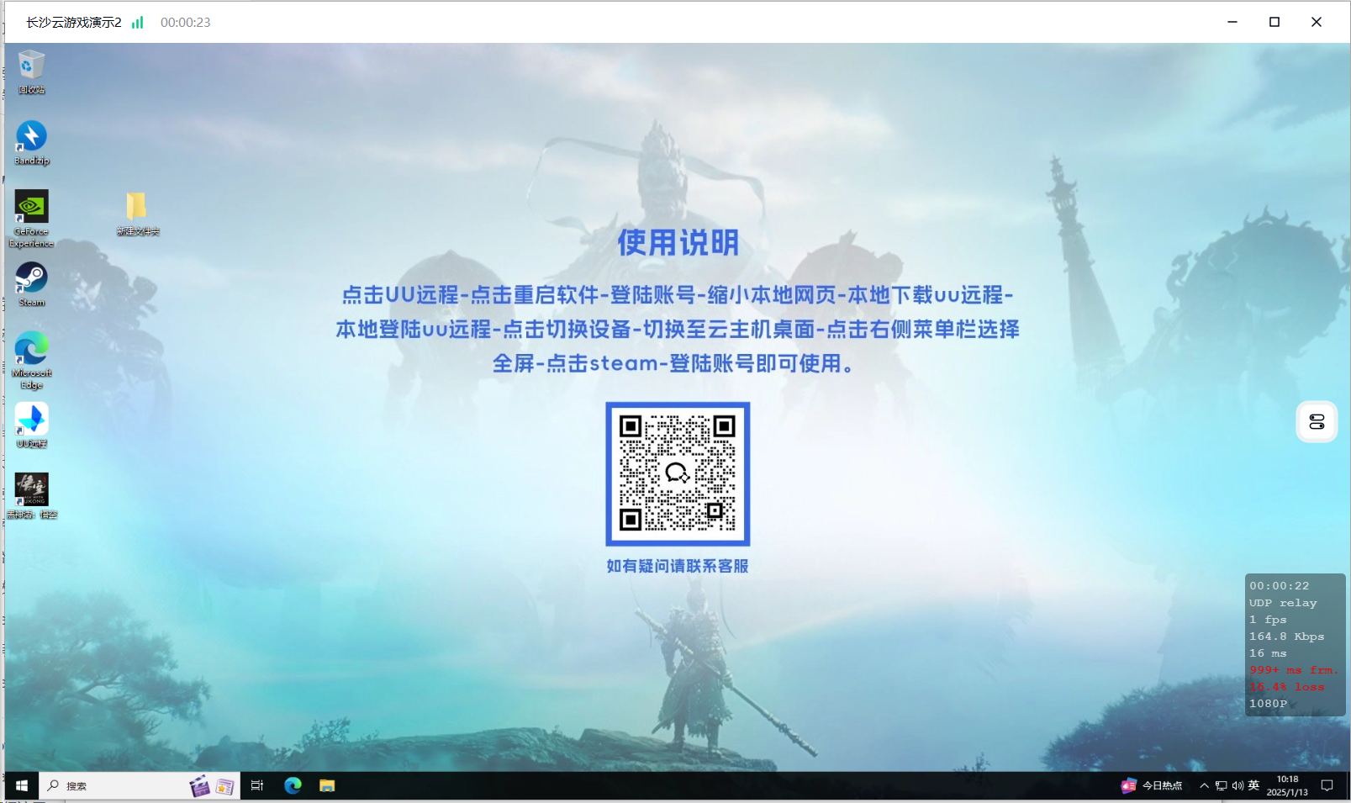
Task: Close the remote session window
Action: click(x=1317, y=22)
